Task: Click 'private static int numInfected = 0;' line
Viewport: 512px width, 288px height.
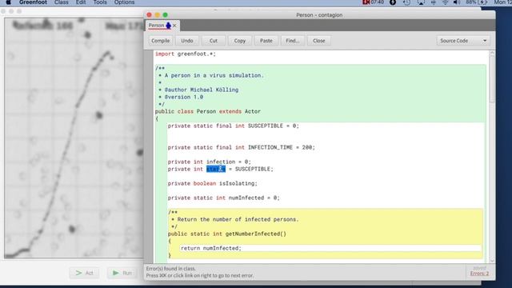Action: point(224,198)
